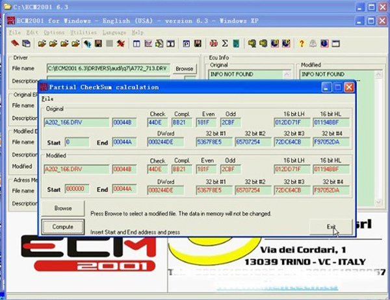The width and height of the screenshot is (390, 300).
Task: Open the File menu in main window
Action: (15, 33)
